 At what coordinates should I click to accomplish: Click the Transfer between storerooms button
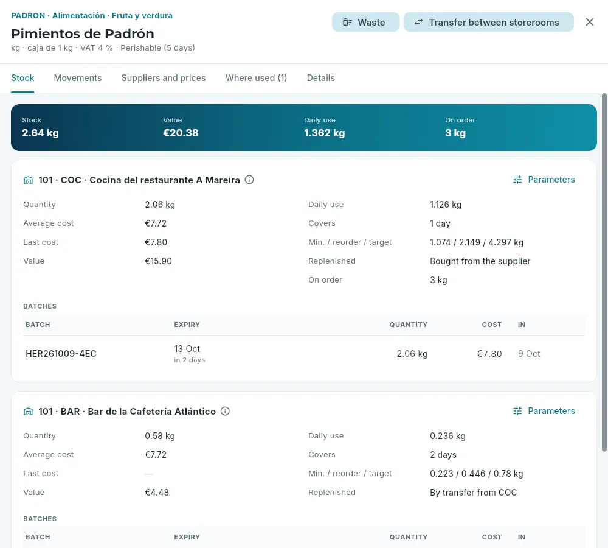(489, 22)
